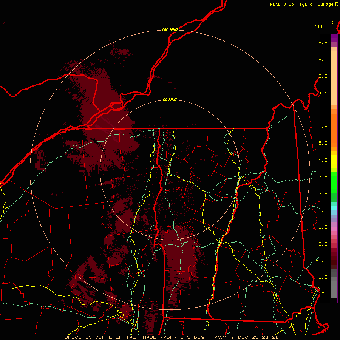Select the 9.0 value on the color scale
Screen dimensions: 340x340
[323, 59]
